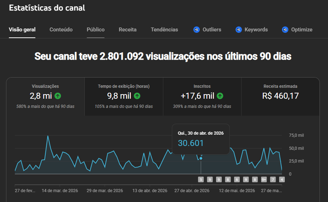Click the vidIQ icon beside Optimize

(285, 30)
